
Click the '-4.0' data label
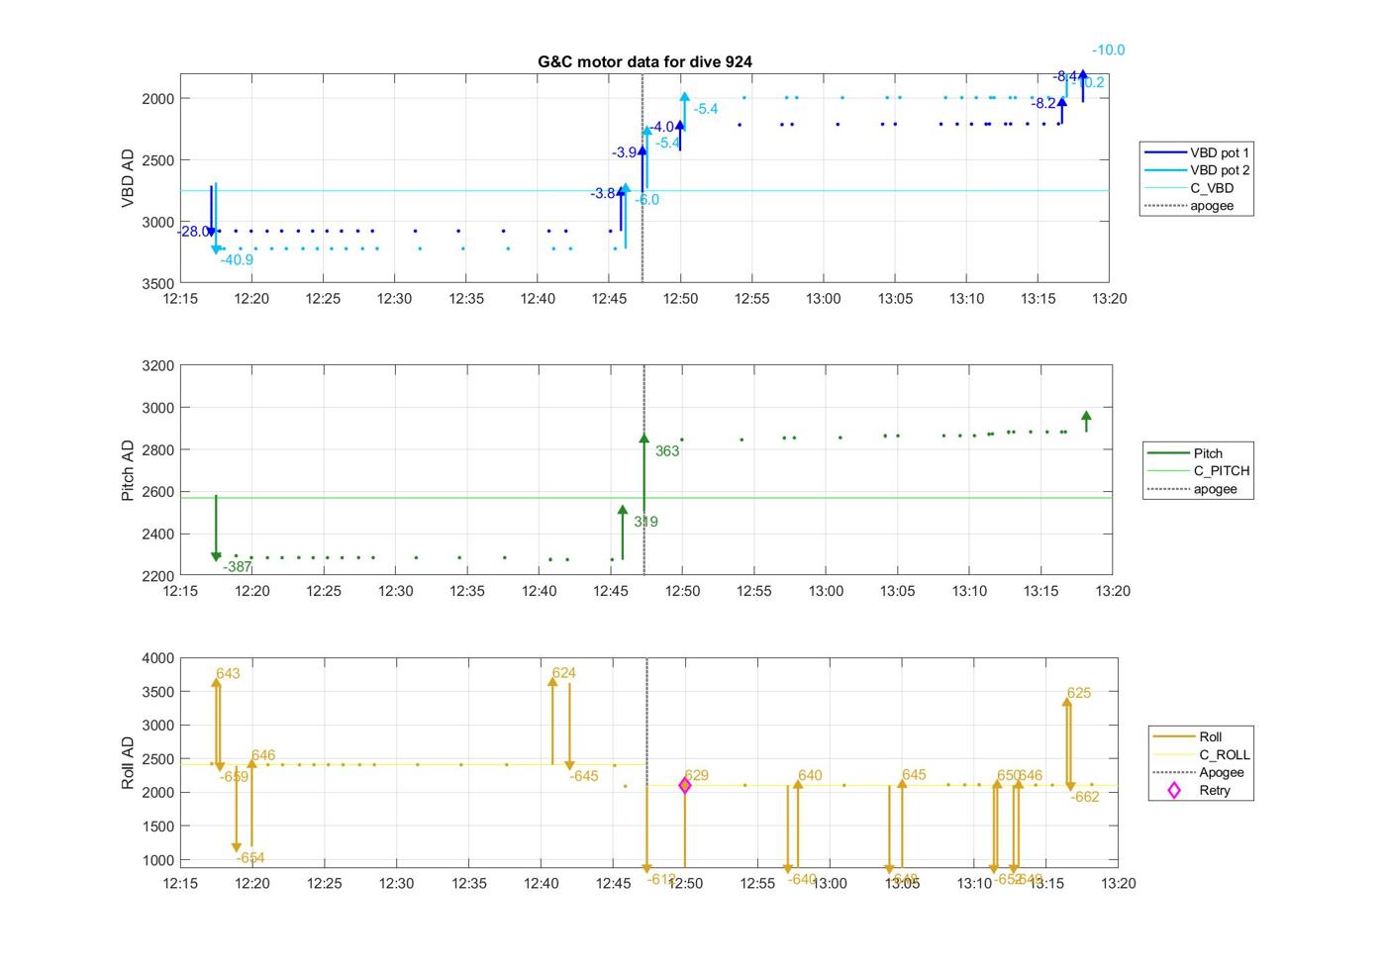[x=661, y=128]
